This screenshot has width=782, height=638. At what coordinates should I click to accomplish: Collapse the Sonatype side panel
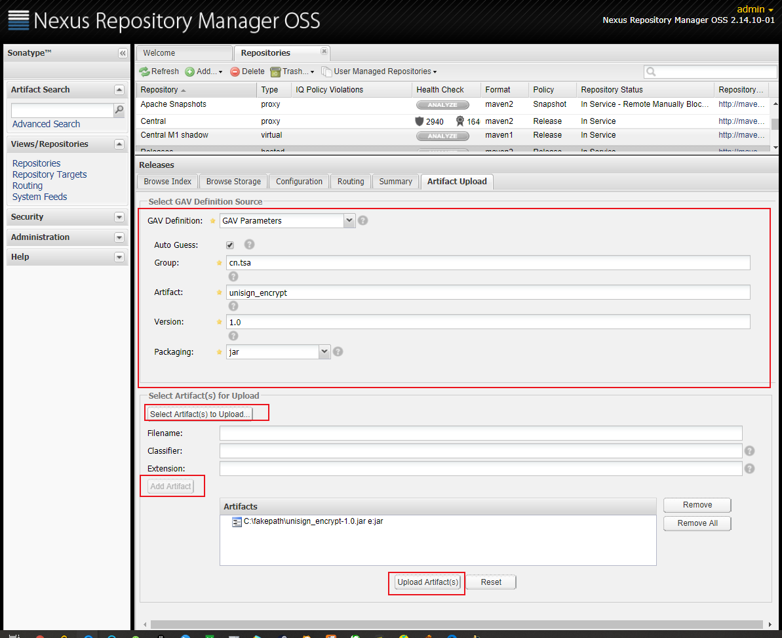[123, 53]
